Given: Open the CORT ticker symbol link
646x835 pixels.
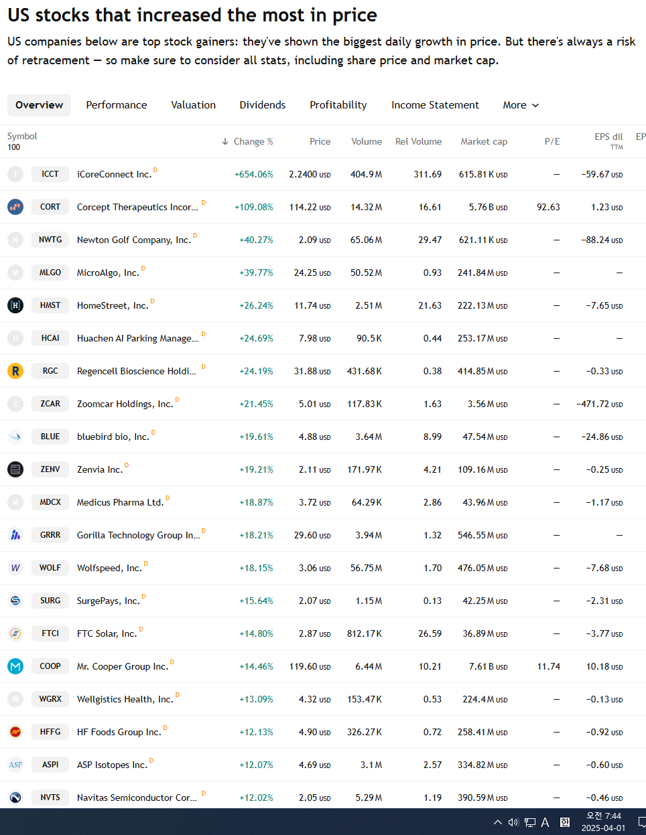Looking at the screenshot, I should coord(50,207).
